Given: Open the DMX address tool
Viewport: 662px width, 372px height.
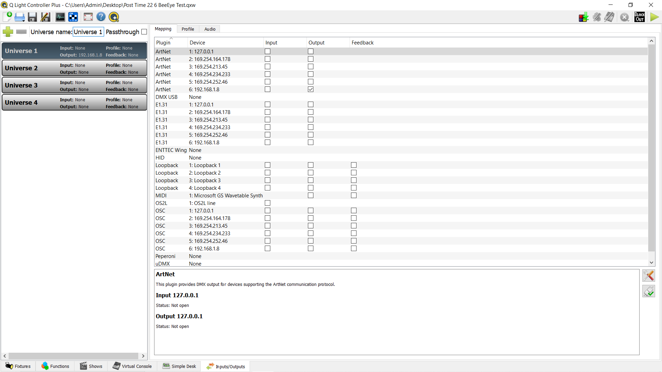Looking at the screenshot, I should 73,17.
